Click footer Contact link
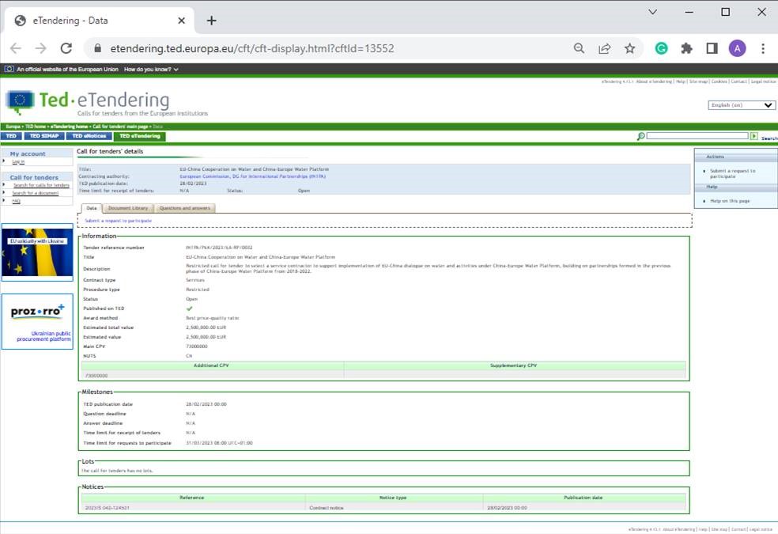The image size is (778, 534). coord(738,529)
